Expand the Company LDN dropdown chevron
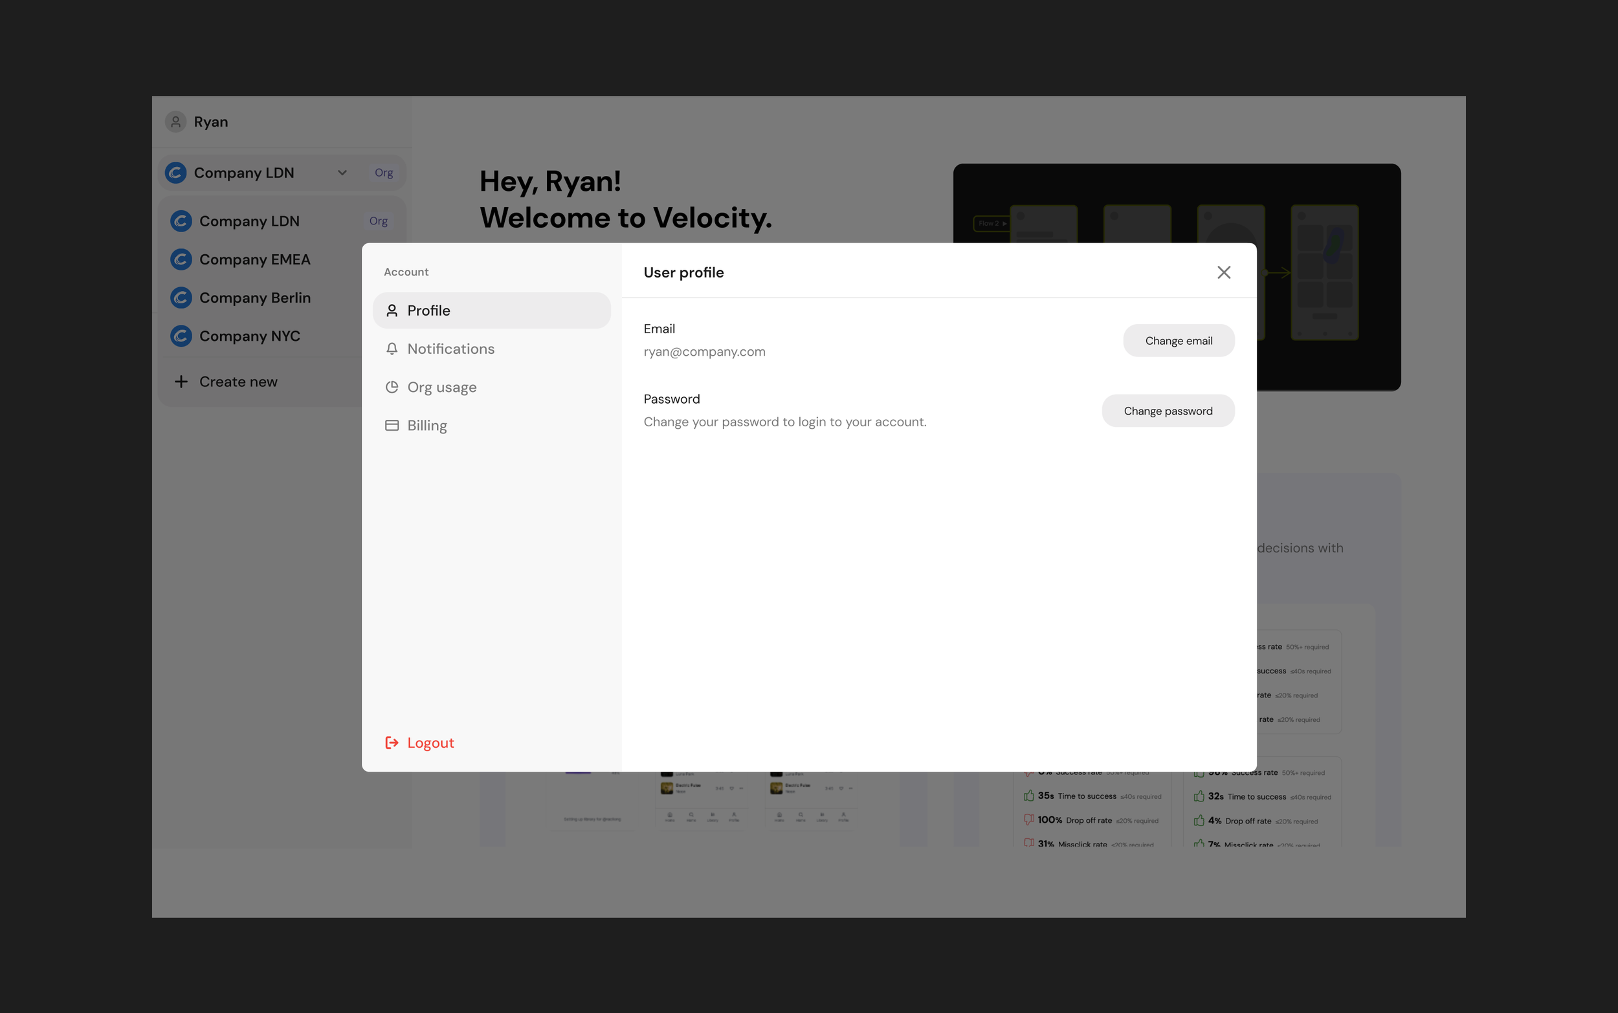The height and width of the screenshot is (1013, 1618). [x=342, y=173]
